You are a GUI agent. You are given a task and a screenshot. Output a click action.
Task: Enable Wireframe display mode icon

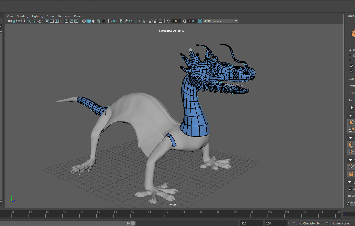[x=84, y=21]
